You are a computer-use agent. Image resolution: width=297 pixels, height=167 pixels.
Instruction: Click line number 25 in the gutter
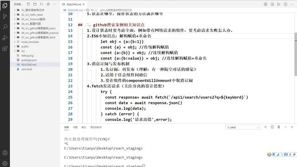coord(70,97)
